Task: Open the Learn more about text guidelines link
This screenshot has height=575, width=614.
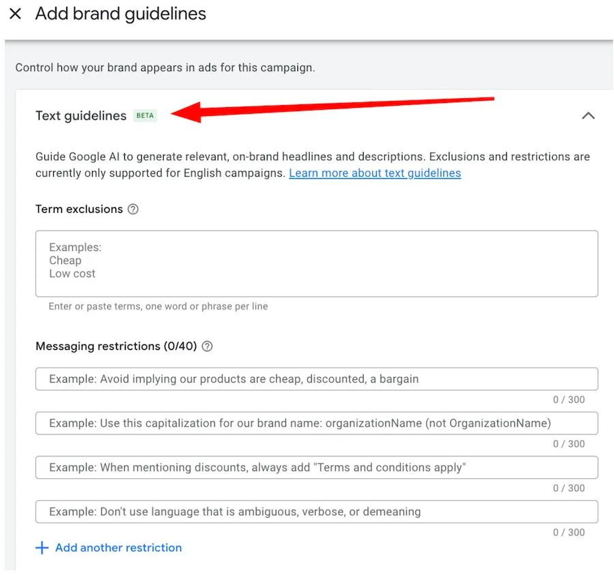Action: (375, 173)
